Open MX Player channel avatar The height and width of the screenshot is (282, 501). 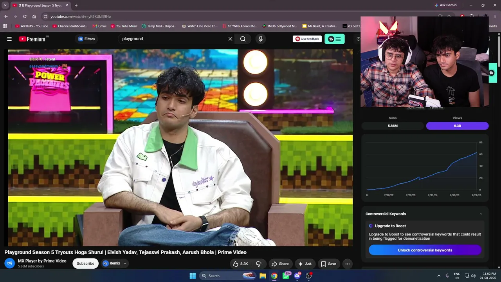click(10, 263)
